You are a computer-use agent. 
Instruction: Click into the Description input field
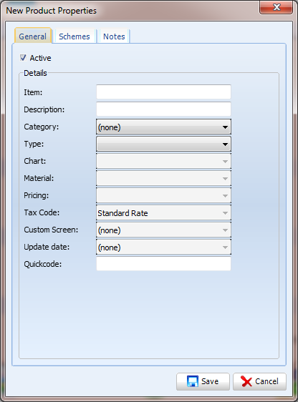pyautogui.click(x=163, y=109)
